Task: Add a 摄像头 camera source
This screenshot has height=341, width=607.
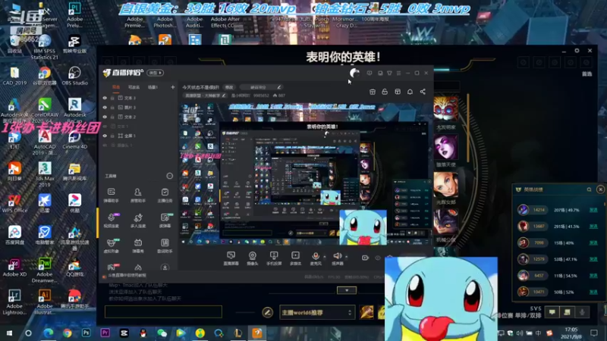Action: 253,258
